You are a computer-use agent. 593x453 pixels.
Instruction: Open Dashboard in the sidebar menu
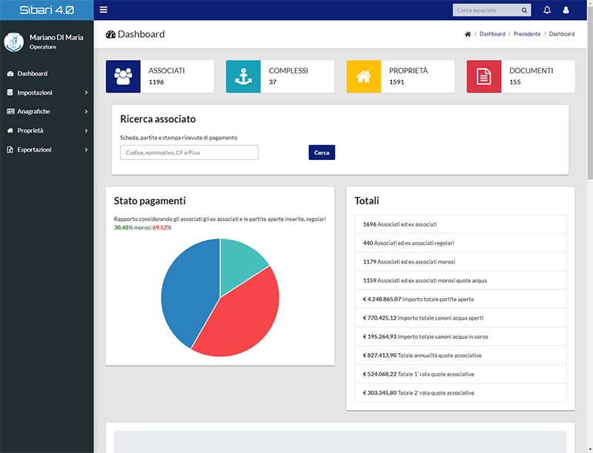click(47, 73)
